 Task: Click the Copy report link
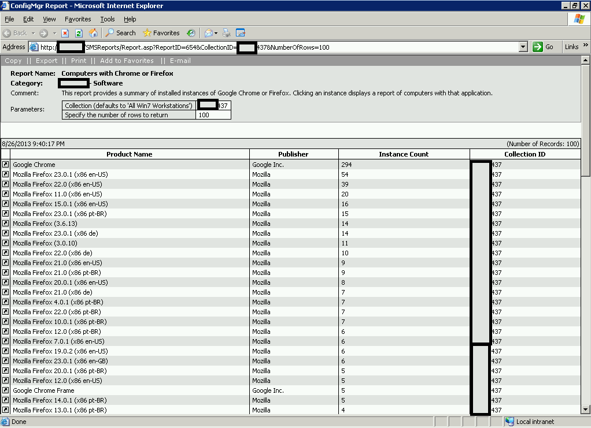pos(13,61)
